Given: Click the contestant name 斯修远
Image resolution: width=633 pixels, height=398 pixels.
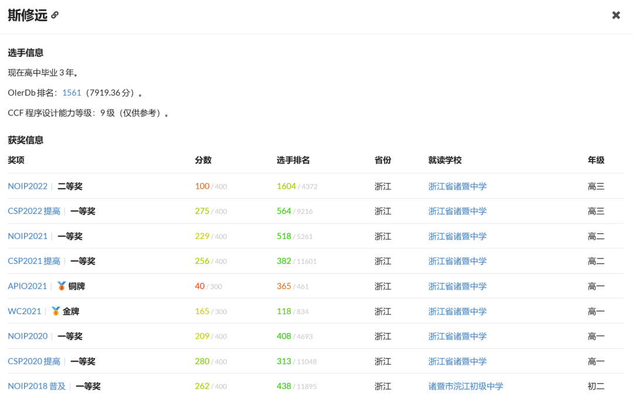Looking at the screenshot, I should [x=28, y=15].
